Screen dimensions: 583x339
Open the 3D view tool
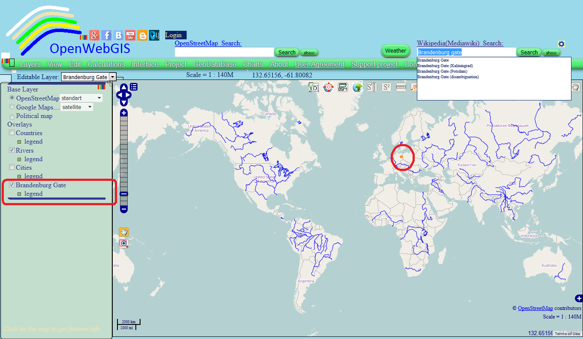[x=314, y=87]
